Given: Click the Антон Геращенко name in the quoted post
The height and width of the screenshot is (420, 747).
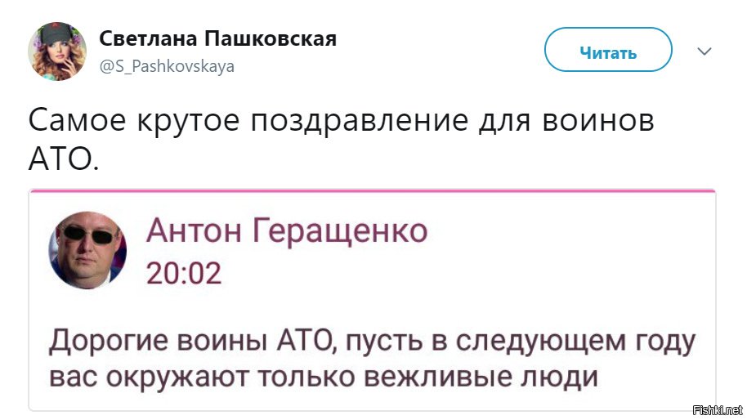Looking at the screenshot, I should 287,230.
